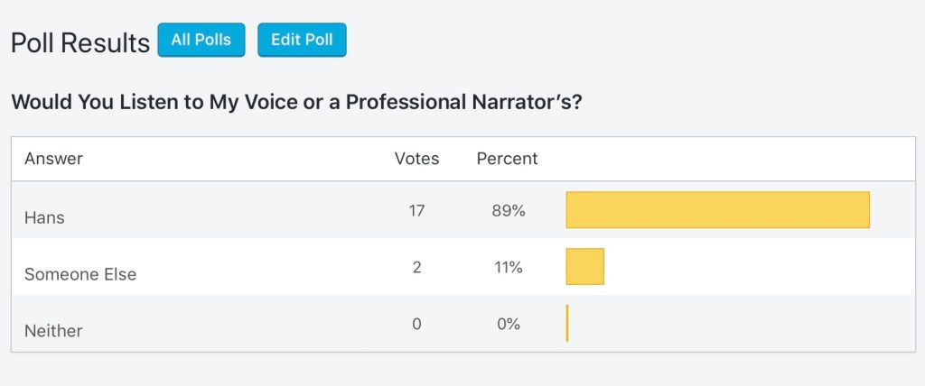Click the Answer column header

53,159
